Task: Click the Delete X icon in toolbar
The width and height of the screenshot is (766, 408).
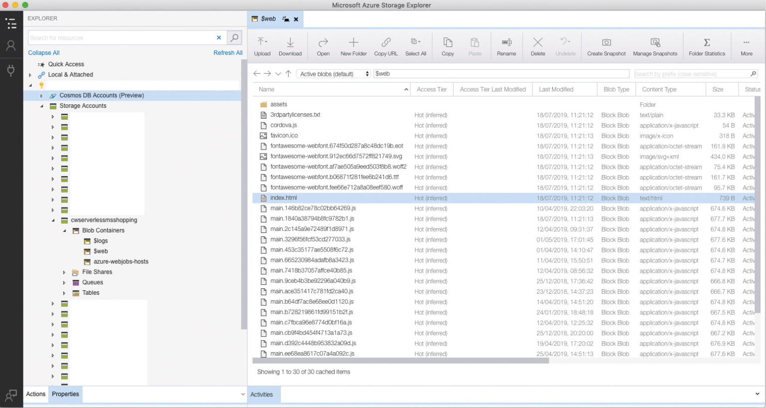Action: 538,42
